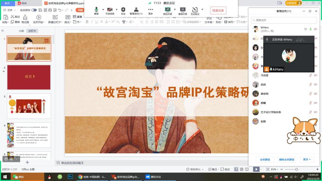
Task: Expand camera options arrow
Action: click(117, 9)
